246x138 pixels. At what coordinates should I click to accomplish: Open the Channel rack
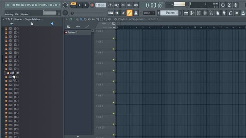click(x=199, y=13)
